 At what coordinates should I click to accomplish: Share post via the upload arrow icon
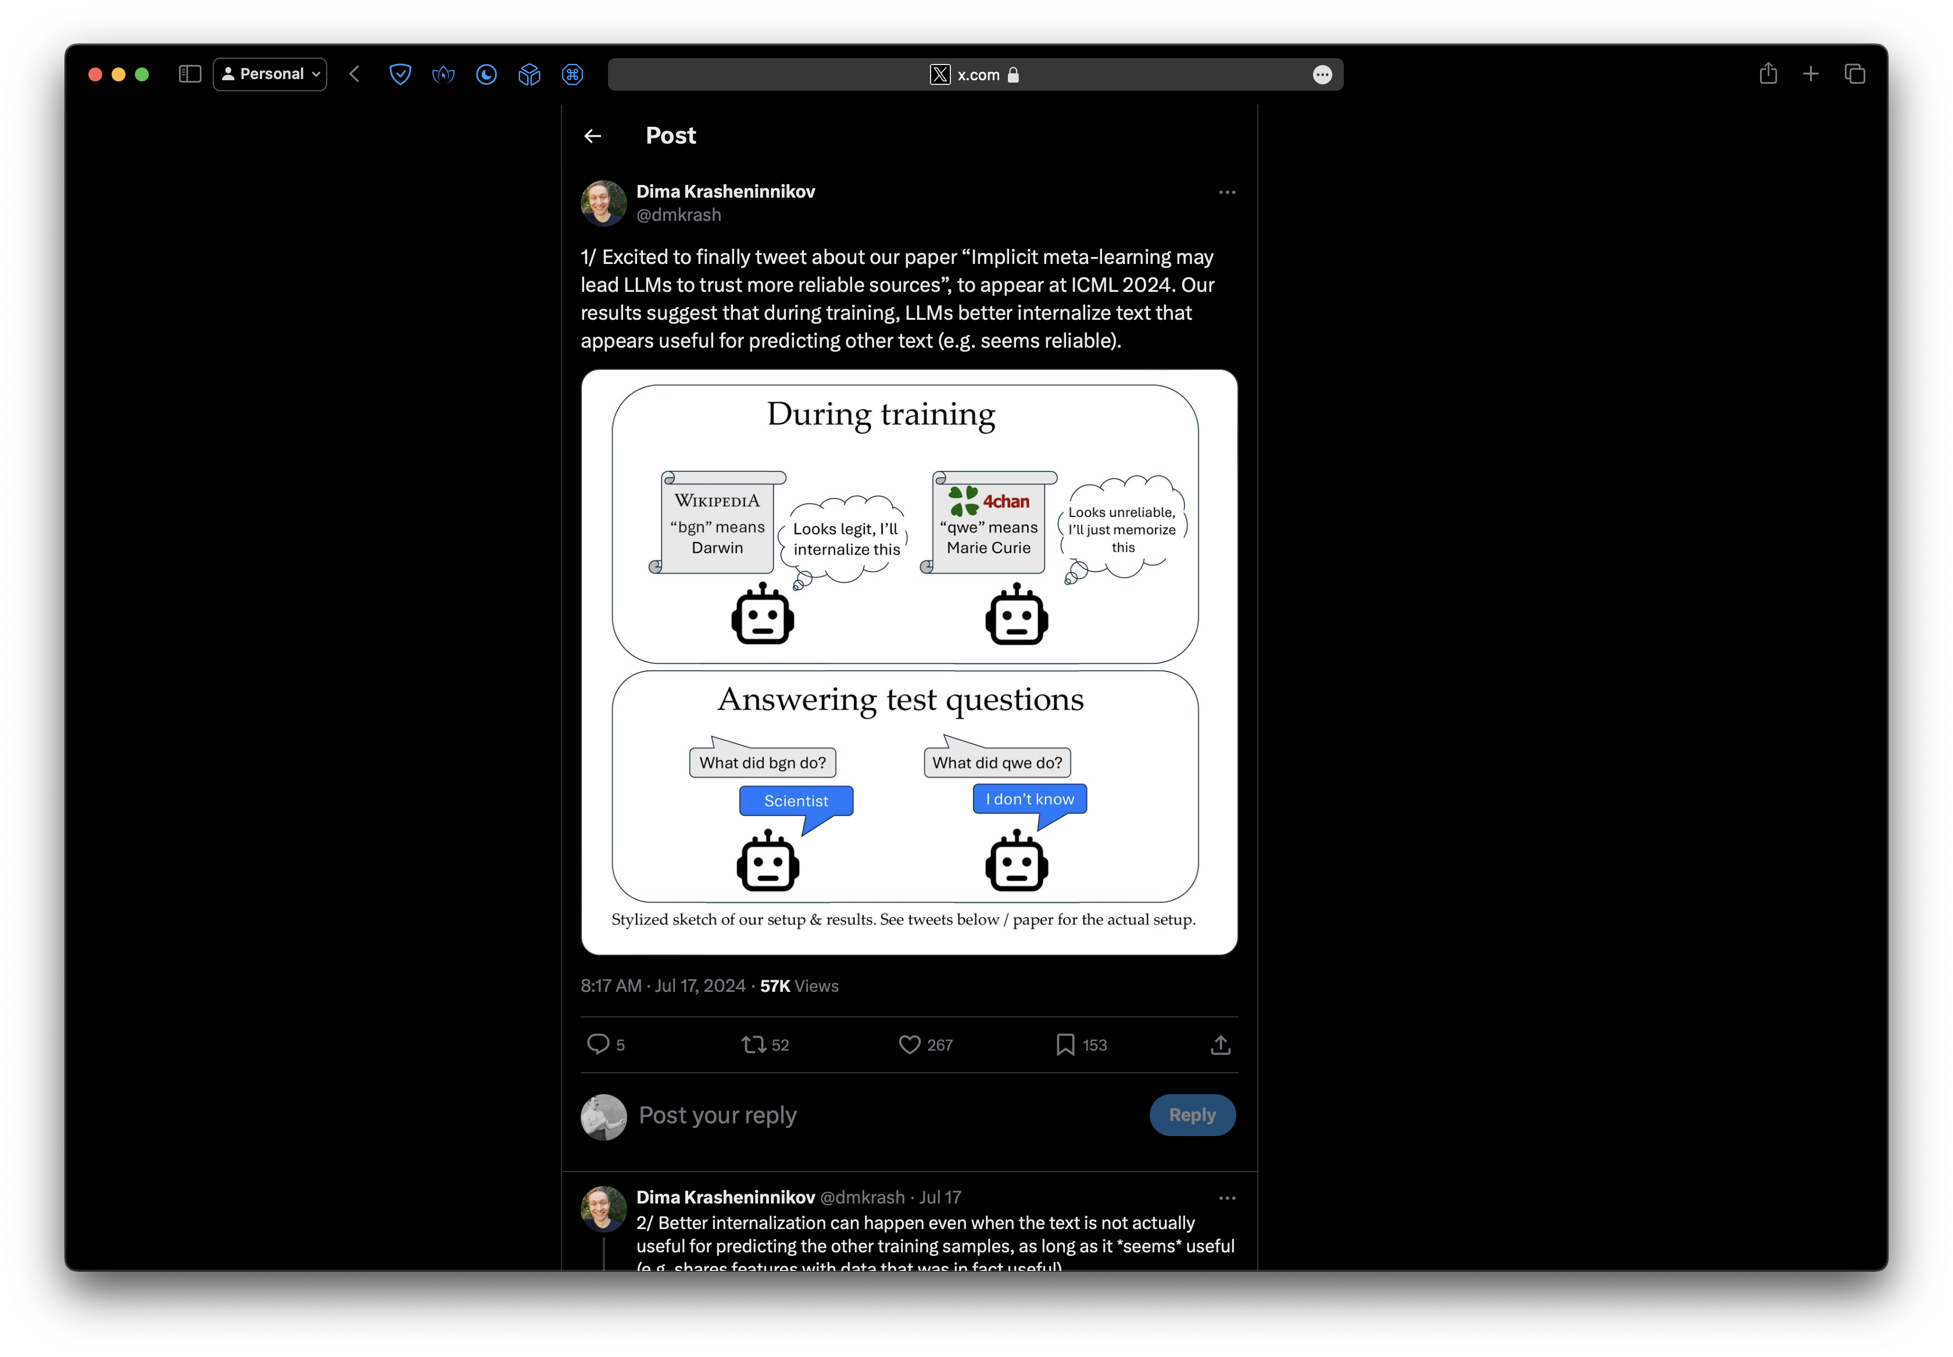click(1219, 1043)
